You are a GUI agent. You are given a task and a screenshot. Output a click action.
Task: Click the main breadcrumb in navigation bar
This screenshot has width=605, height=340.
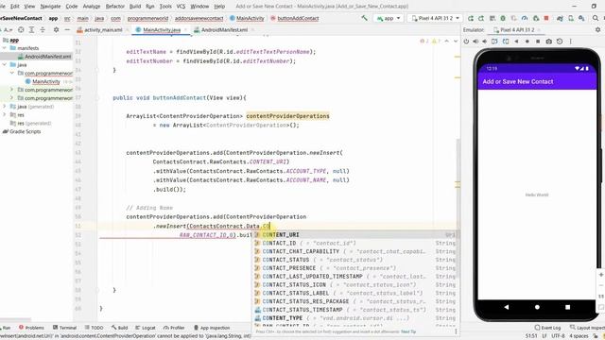82,18
